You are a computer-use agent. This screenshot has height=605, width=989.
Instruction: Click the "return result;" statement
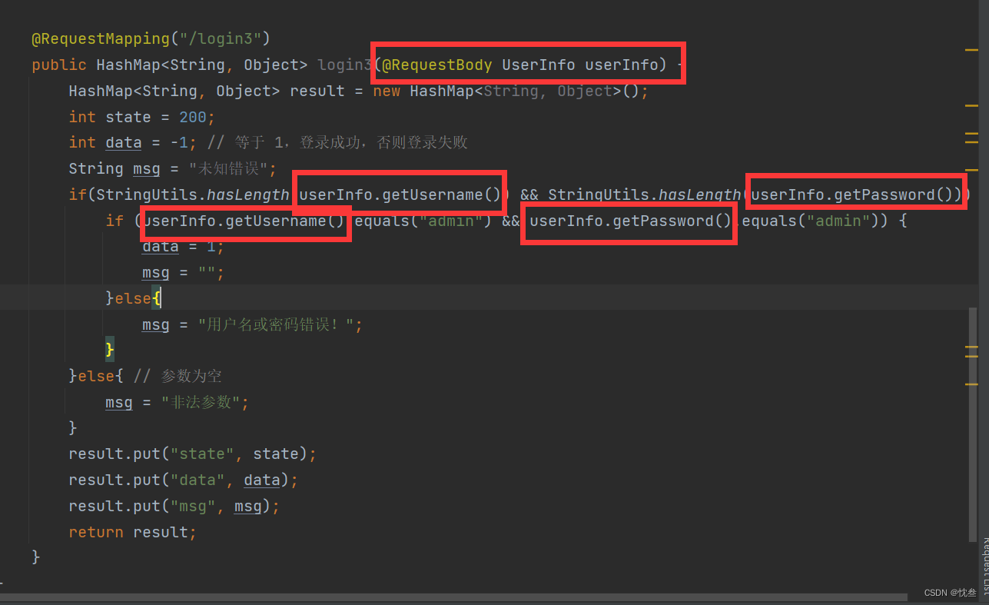[x=133, y=533]
